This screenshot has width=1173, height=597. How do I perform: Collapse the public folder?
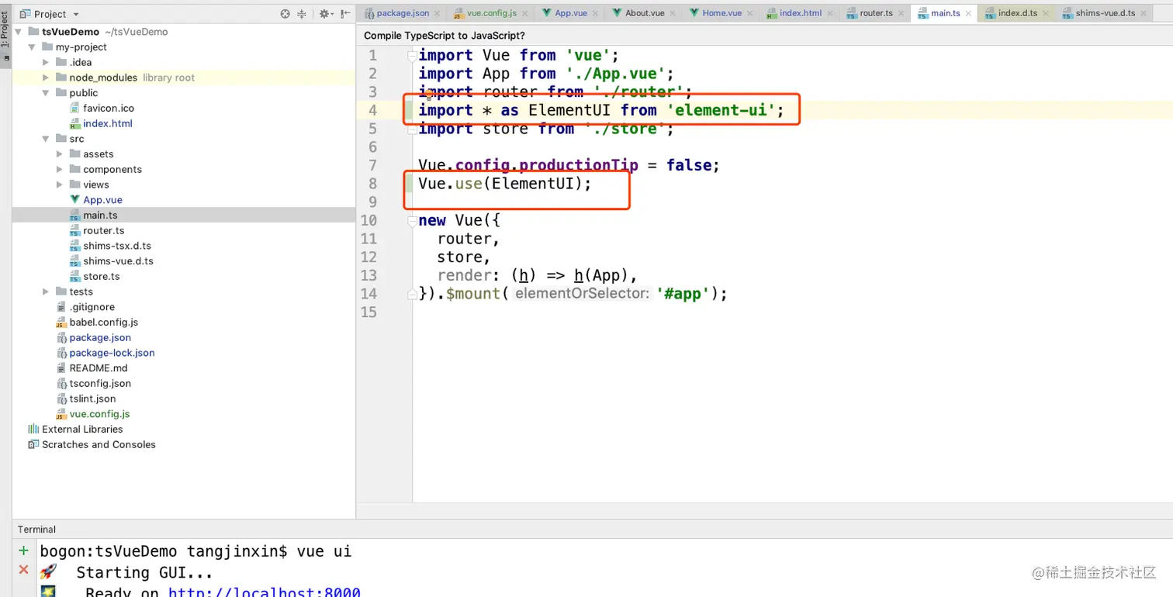tap(46, 93)
